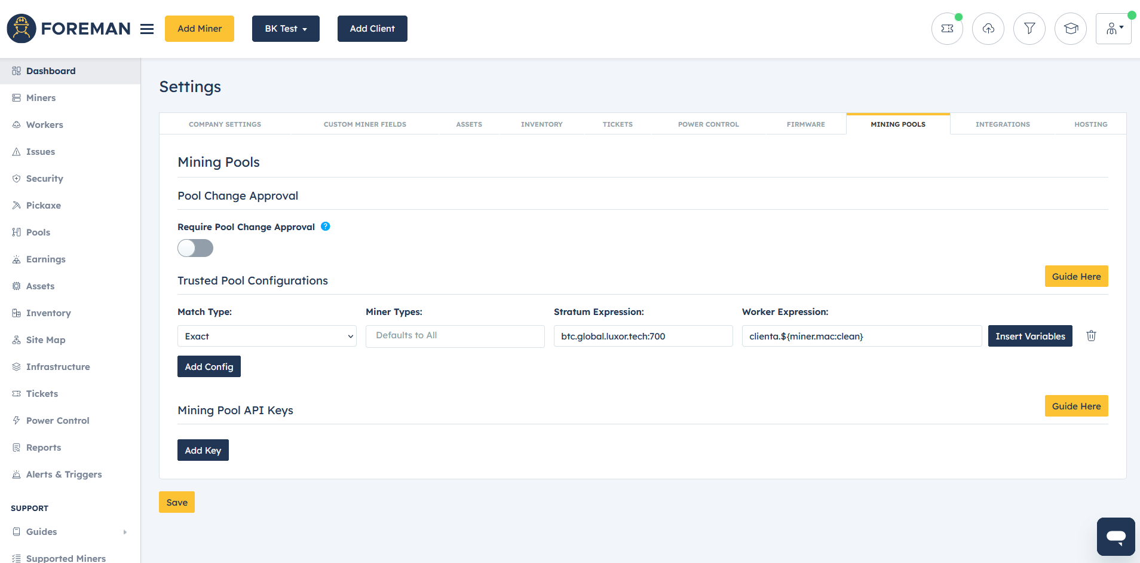Switch to the Firmware tab
Screen dimensions: 1140x563
point(805,124)
